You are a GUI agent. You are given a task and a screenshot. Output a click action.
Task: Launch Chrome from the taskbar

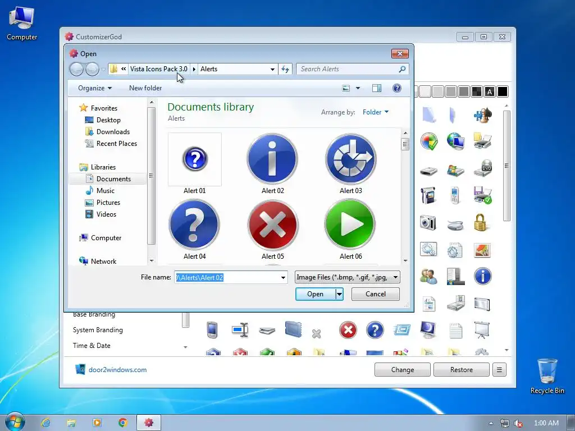123,423
